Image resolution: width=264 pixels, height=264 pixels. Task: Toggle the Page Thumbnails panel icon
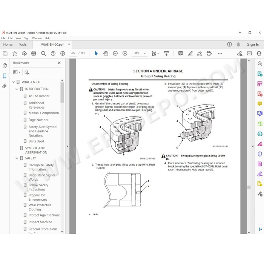5,66
